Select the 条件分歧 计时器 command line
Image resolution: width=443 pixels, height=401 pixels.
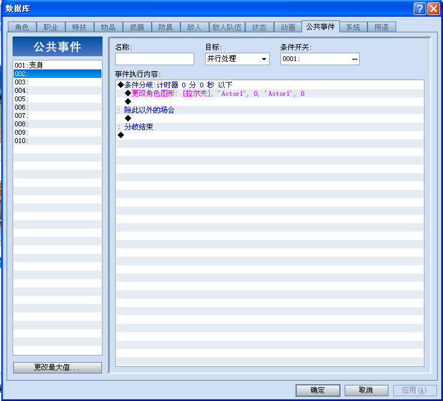pyautogui.click(x=270, y=85)
